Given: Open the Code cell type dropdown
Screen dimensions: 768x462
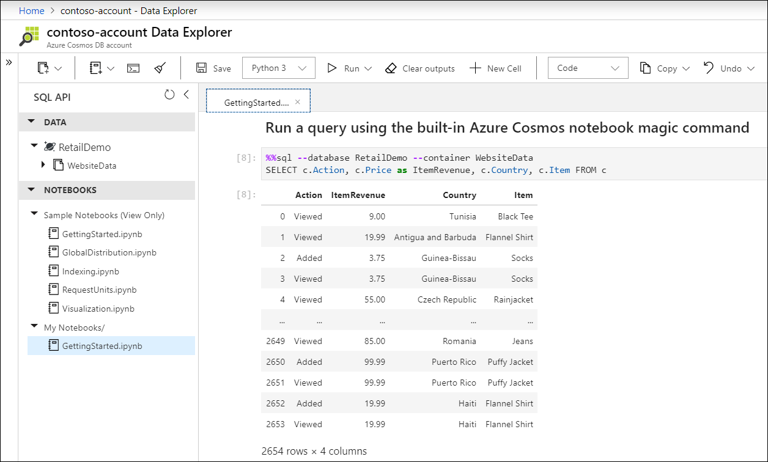Looking at the screenshot, I should (587, 68).
